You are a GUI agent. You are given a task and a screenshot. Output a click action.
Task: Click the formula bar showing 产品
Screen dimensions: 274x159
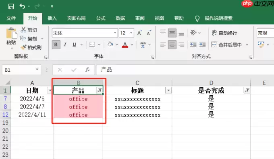185,70
